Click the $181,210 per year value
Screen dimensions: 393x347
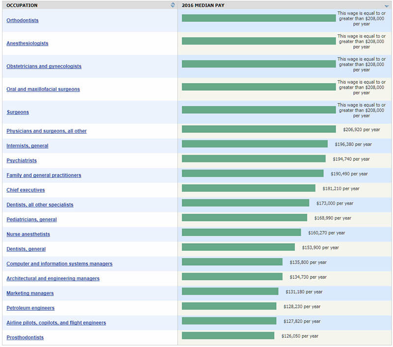click(341, 189)
